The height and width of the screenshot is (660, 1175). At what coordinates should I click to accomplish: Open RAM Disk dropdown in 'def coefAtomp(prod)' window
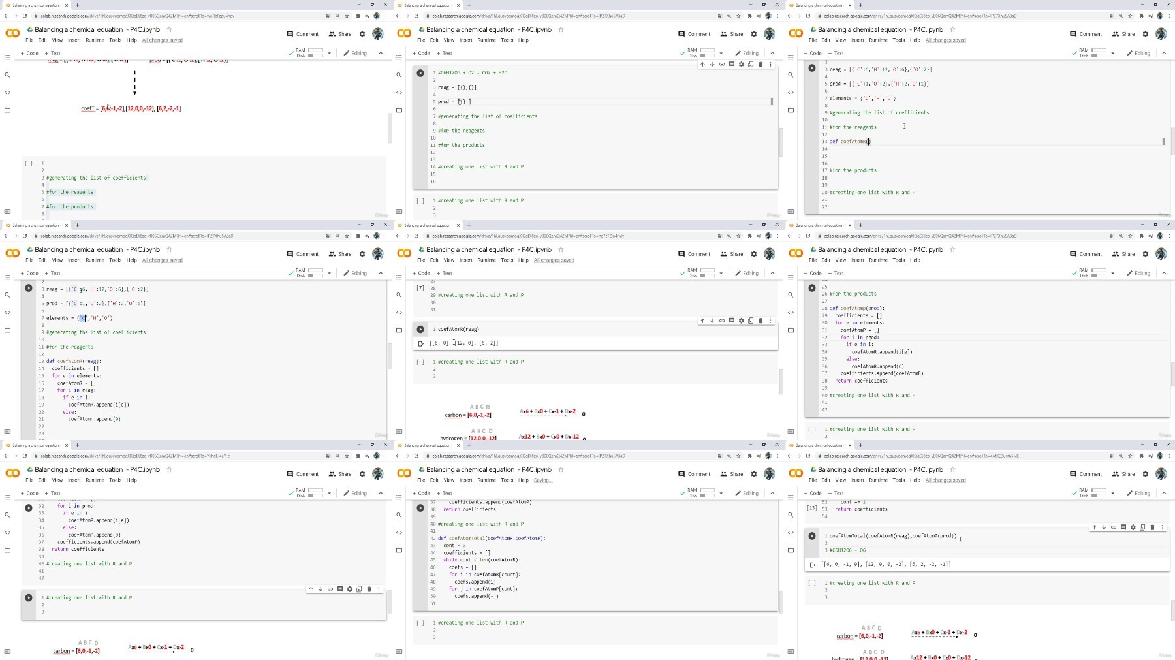[x=1112, y=273]
